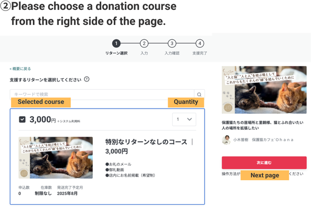The height and width of the screenshot is (215, 313).
Task: Click the step 4 circle indicator
Action: point(200,44)
